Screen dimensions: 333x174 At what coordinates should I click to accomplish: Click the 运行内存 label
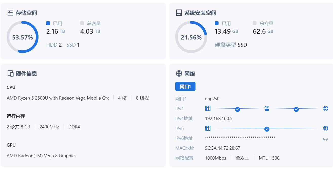pos(16,116)
